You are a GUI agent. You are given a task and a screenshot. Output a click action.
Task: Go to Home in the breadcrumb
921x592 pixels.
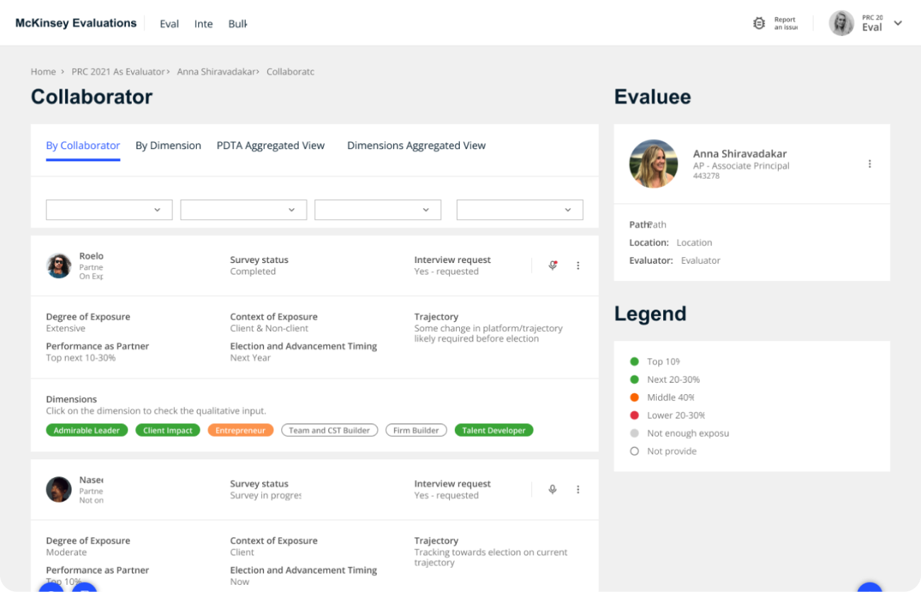pyautogui.click(x=43, y=72)
